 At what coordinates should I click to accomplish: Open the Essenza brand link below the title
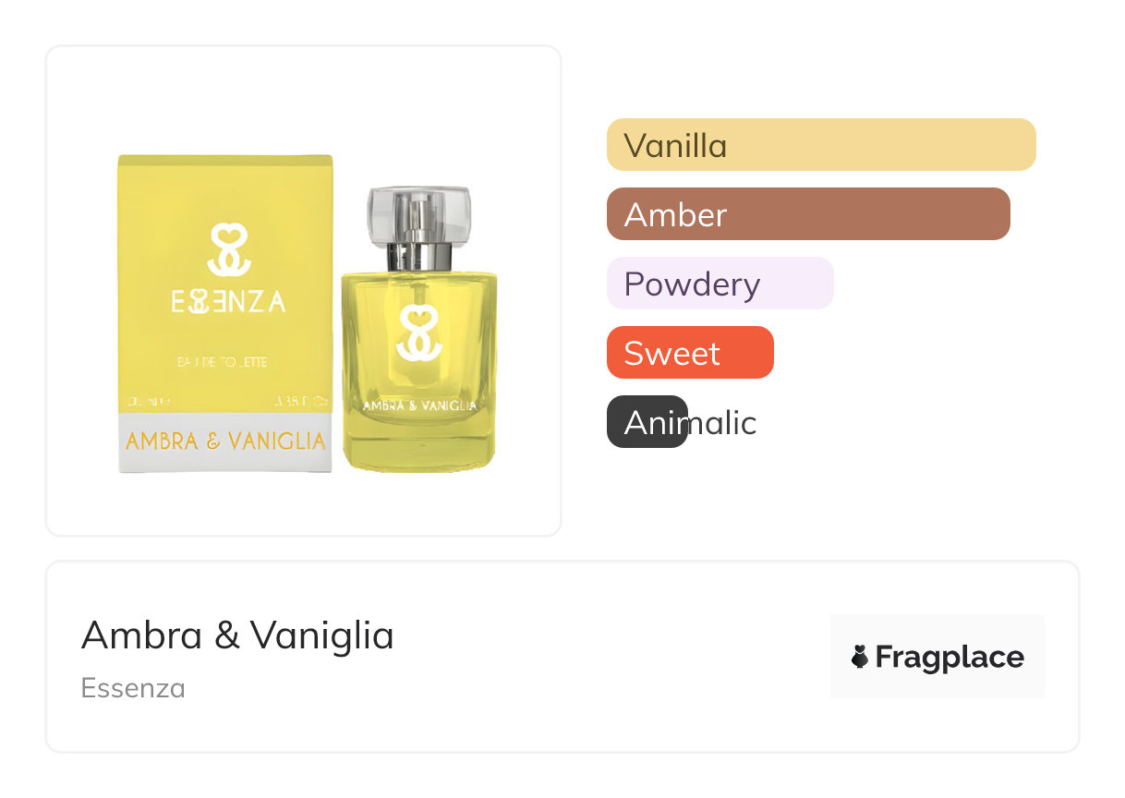point(133,688)
